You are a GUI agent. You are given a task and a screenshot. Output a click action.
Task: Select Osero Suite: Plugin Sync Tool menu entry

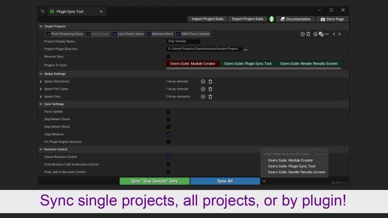[x=291, y=166]
